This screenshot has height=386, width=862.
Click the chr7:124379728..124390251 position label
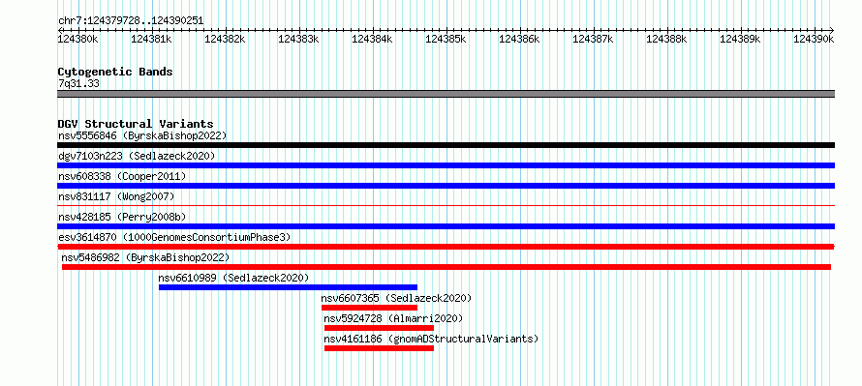pyautogui.click(x=131, y=21)
